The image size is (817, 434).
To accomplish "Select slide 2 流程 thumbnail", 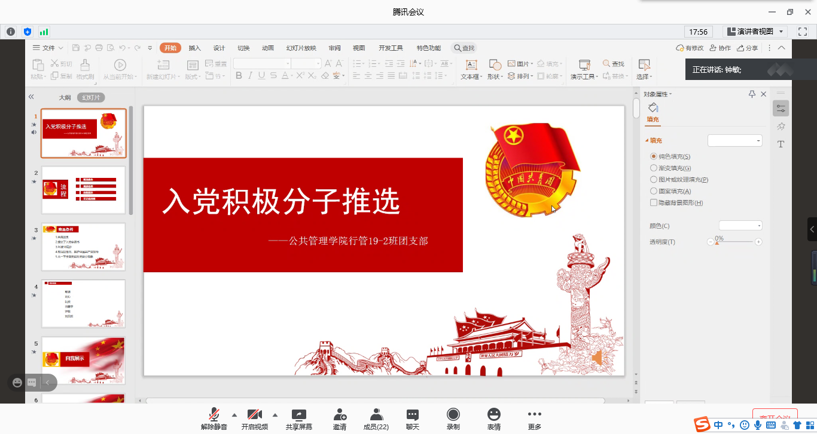I will click(84, 190).
